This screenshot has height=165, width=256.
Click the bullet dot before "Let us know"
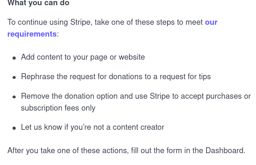(14, 128)
